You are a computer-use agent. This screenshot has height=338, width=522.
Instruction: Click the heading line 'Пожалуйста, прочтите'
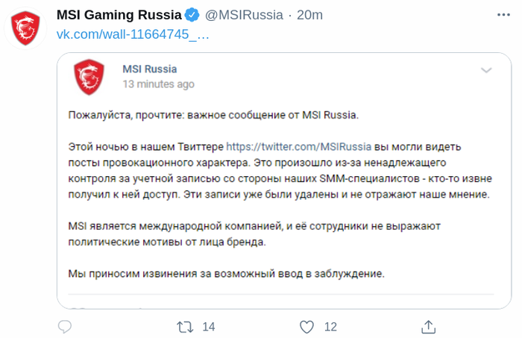pos(213,115)
